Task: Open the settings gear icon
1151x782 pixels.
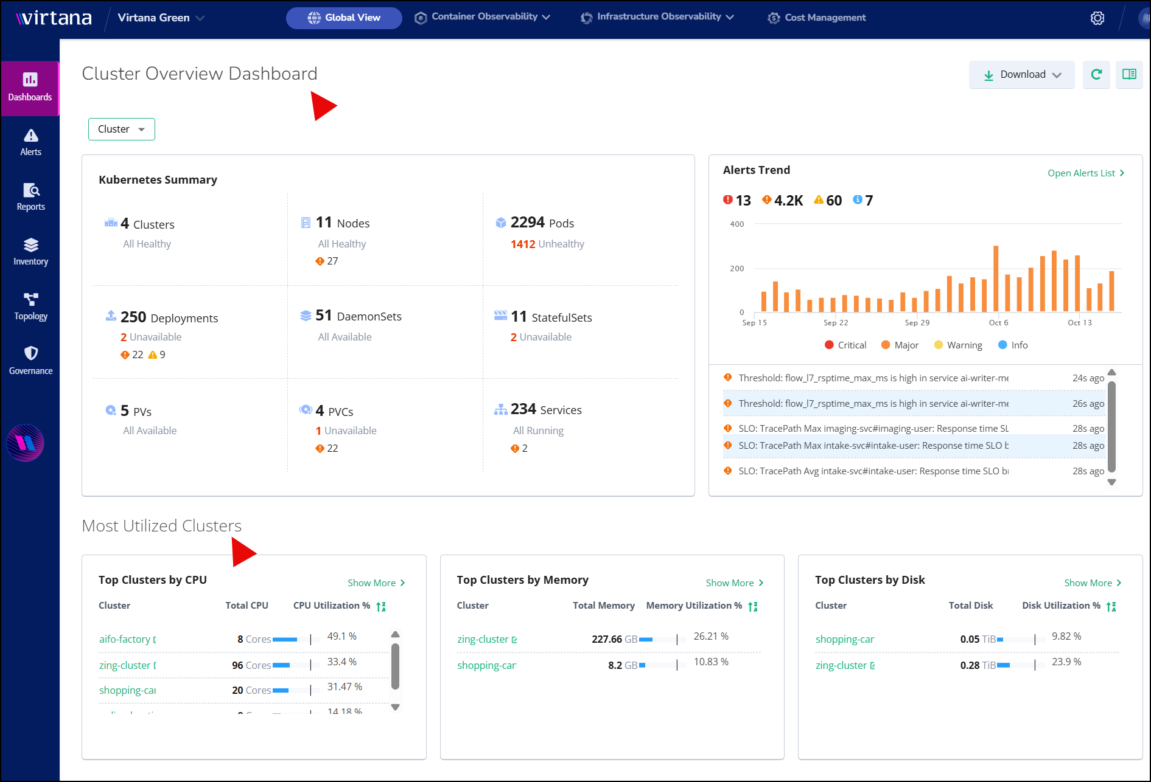Action: point(1097,18)
